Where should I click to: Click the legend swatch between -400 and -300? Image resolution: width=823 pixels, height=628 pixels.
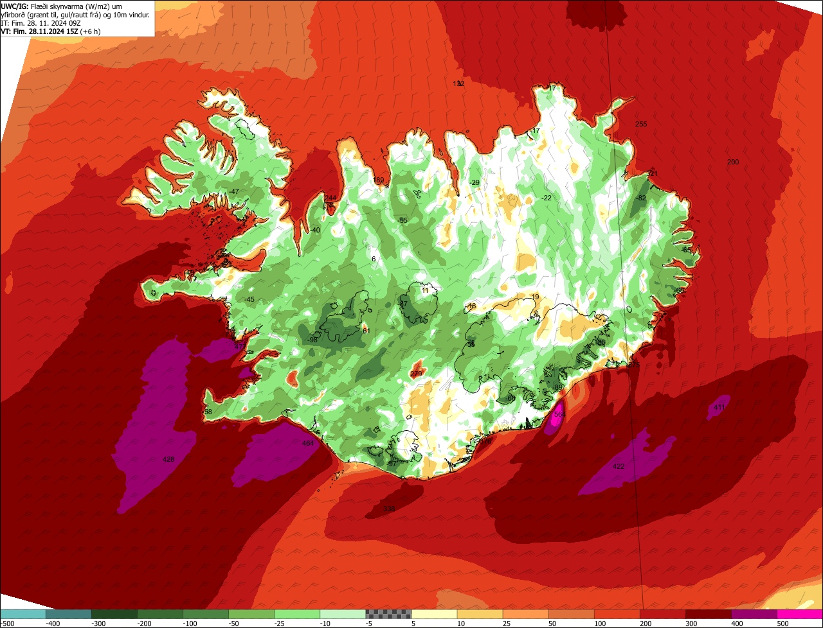click(x=69, y=614)
